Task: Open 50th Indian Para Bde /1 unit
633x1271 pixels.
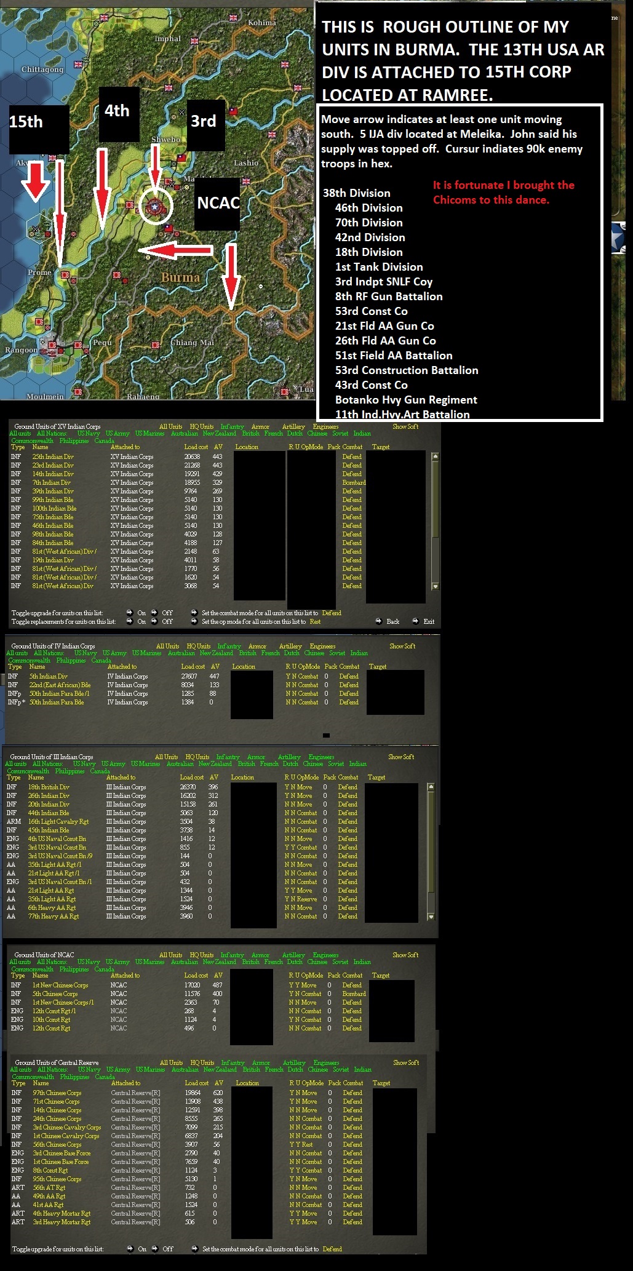Action: tap(59, 693)
